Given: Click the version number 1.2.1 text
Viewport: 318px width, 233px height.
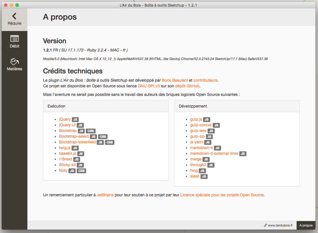Looking at the screenshot, I should tap(47, 50).
